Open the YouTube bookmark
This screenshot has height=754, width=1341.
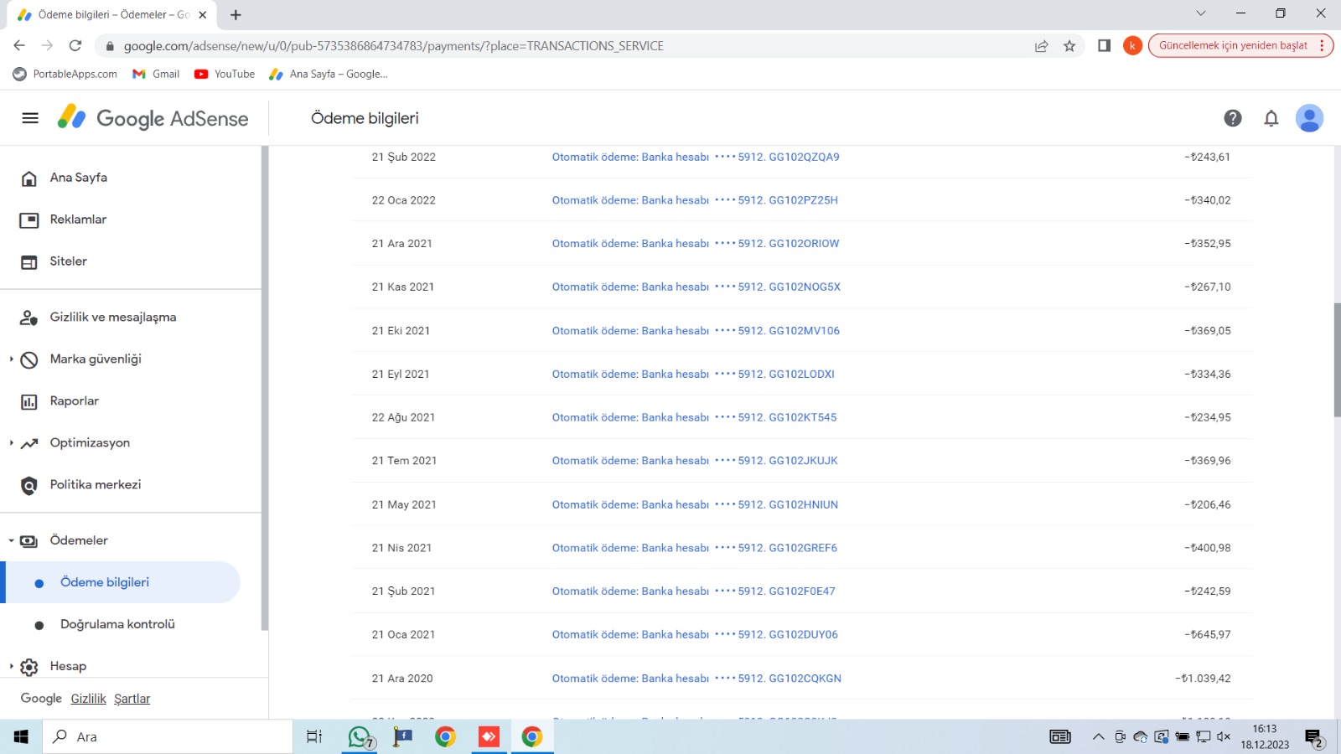225,74
